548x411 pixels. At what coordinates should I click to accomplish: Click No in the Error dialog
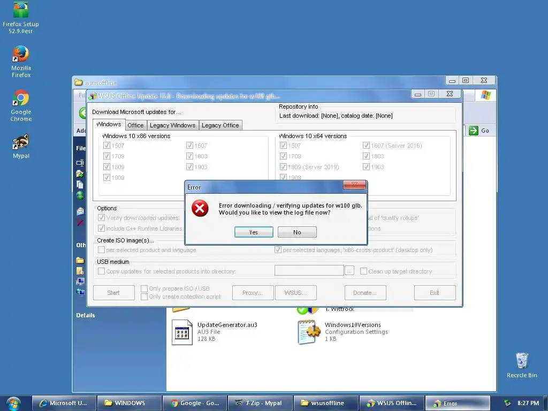[297, 232]
